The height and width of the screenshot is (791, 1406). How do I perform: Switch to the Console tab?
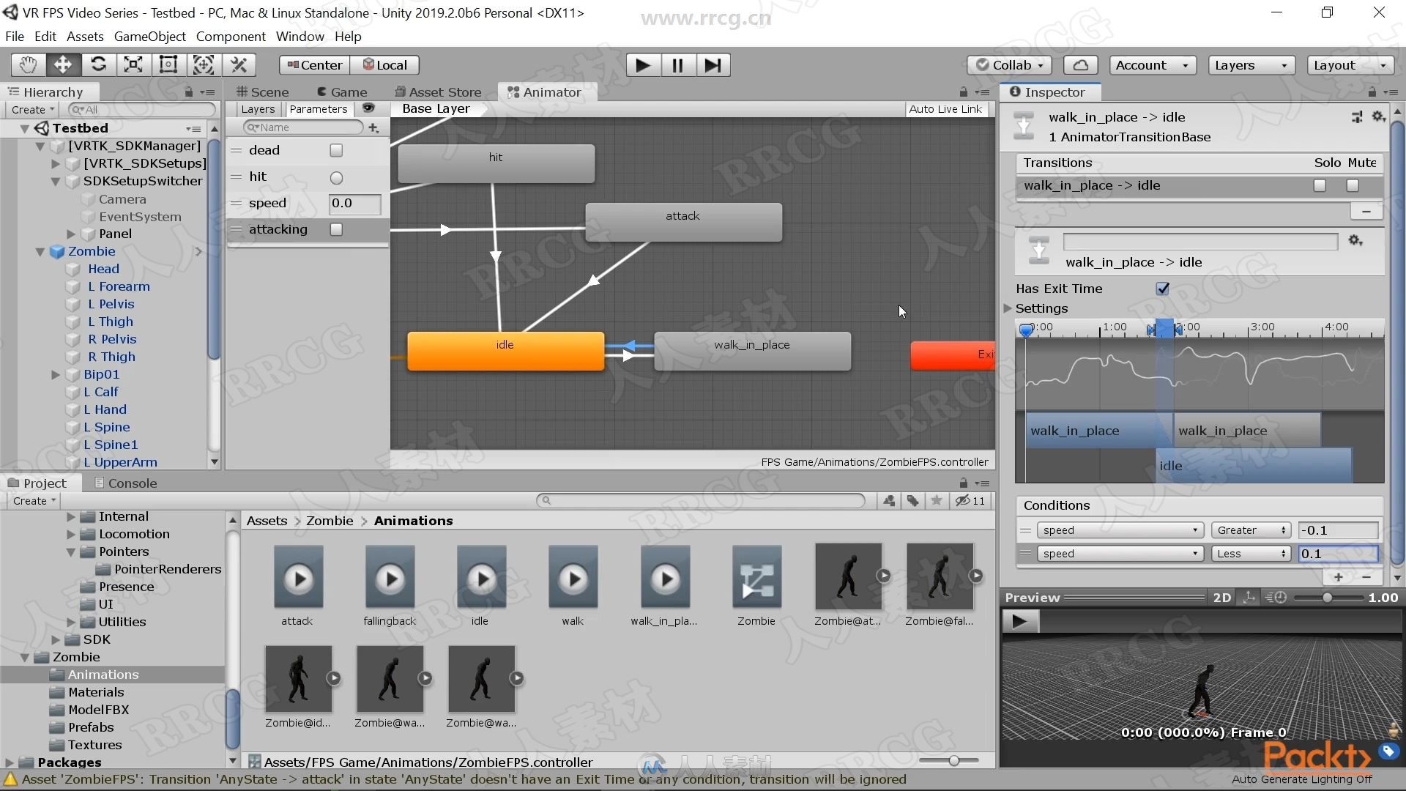pos(125,483)
